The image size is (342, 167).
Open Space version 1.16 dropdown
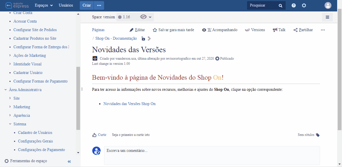coord(135,17)
